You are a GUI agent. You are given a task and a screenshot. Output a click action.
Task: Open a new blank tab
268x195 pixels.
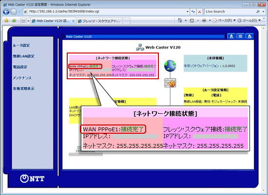126,21
